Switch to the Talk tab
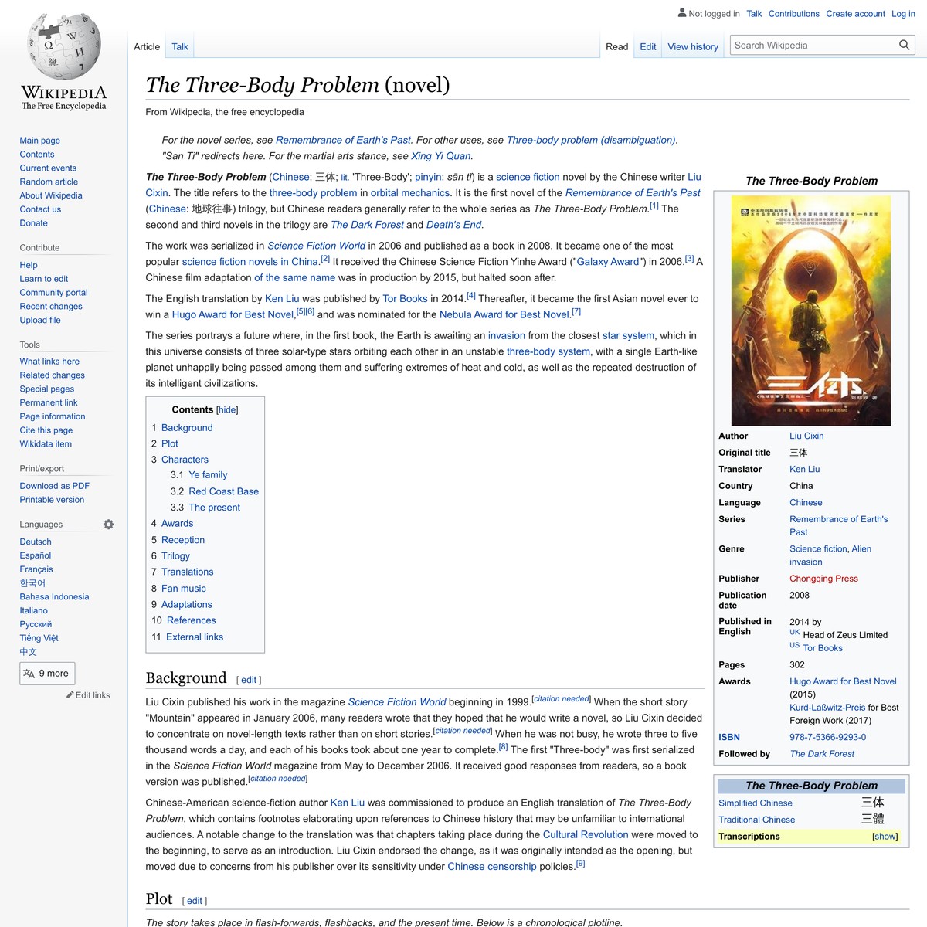The width and height of the screenshot is (927, 927). [179, 46]
